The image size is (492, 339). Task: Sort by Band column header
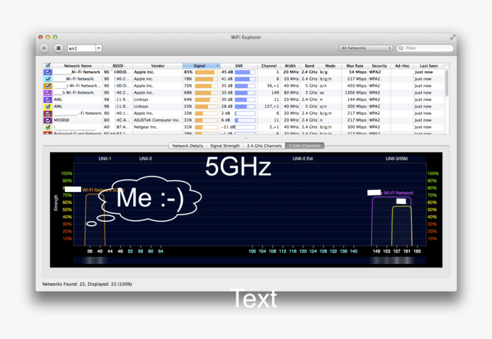tap(310, 66)
